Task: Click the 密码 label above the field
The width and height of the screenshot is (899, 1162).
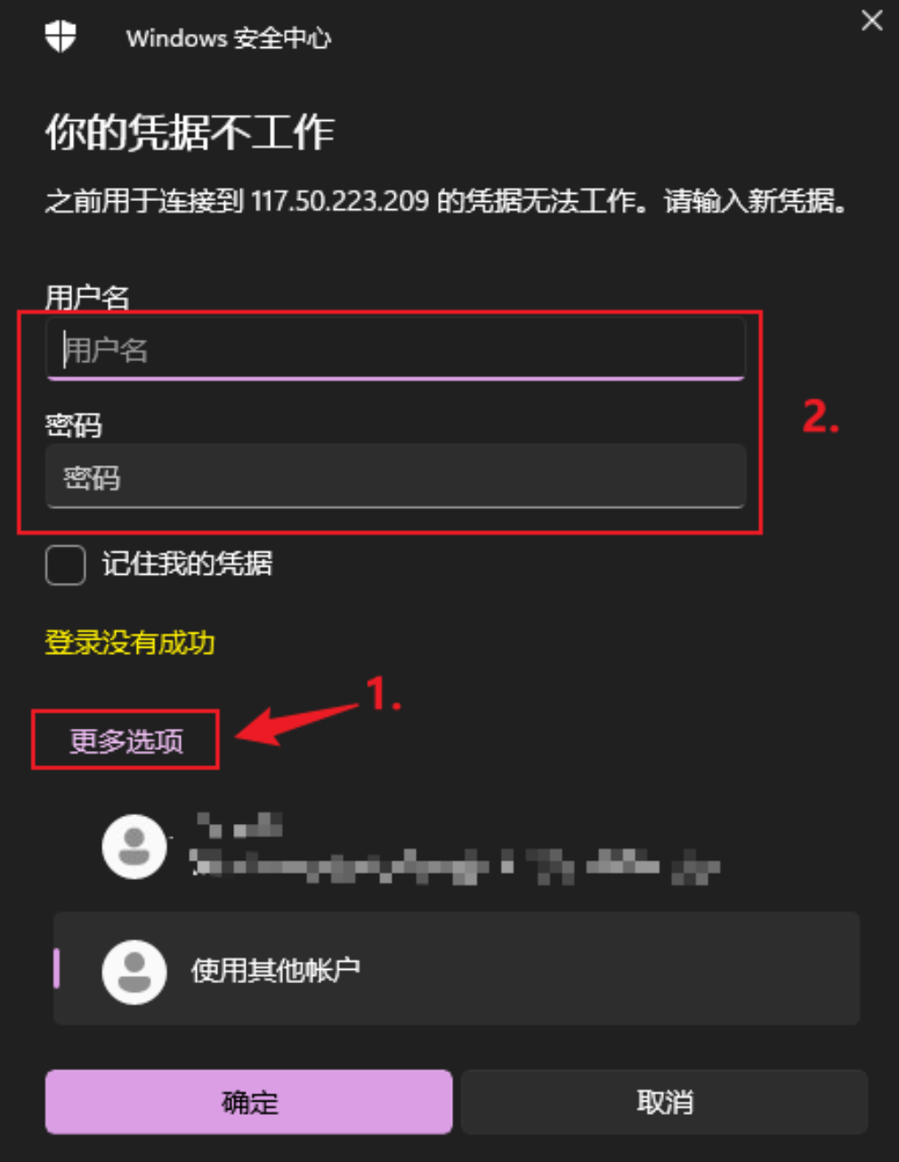Action: pyautogui.click(x=74, y=425)
